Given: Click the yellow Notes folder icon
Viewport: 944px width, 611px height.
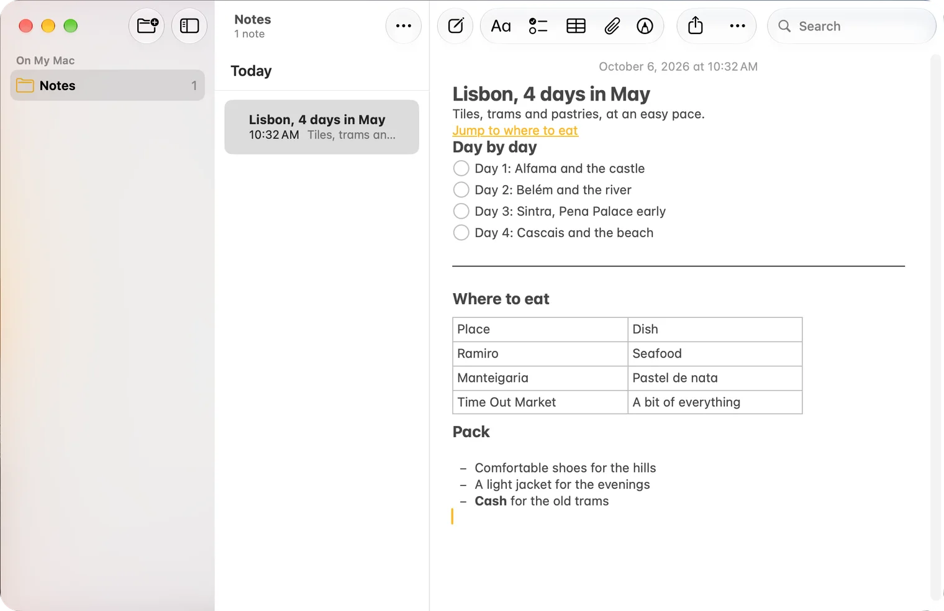Looking at the screenshot, I should click(25, 86).
